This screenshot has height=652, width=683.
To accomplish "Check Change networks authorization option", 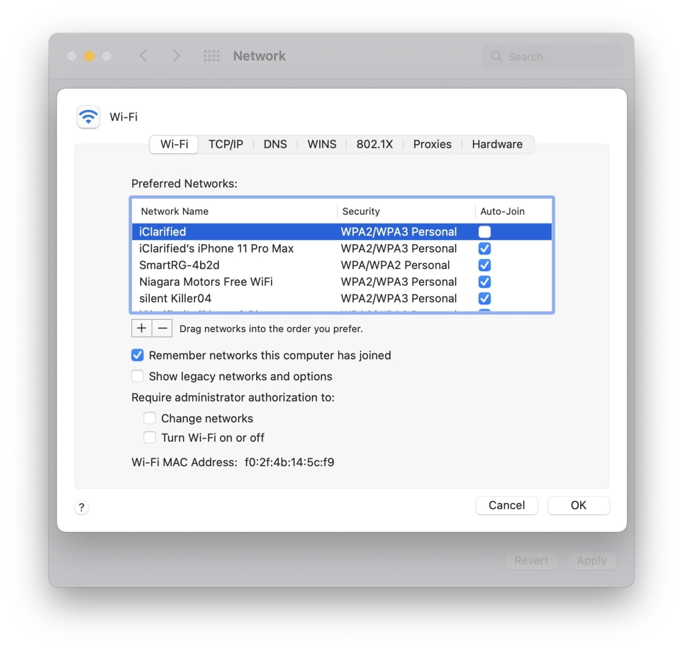I will (150, 418).
